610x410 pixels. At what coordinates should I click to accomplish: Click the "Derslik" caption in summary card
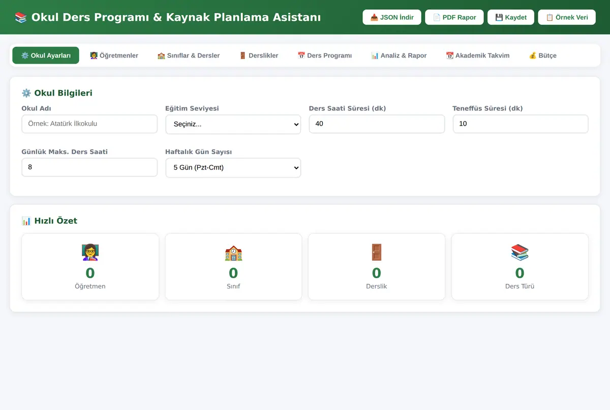click(377, 286)
